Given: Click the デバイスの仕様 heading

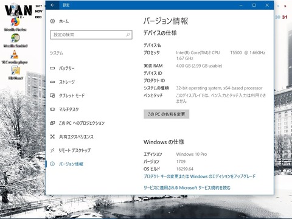Looking at the screenshot, I should click(160, 33).
